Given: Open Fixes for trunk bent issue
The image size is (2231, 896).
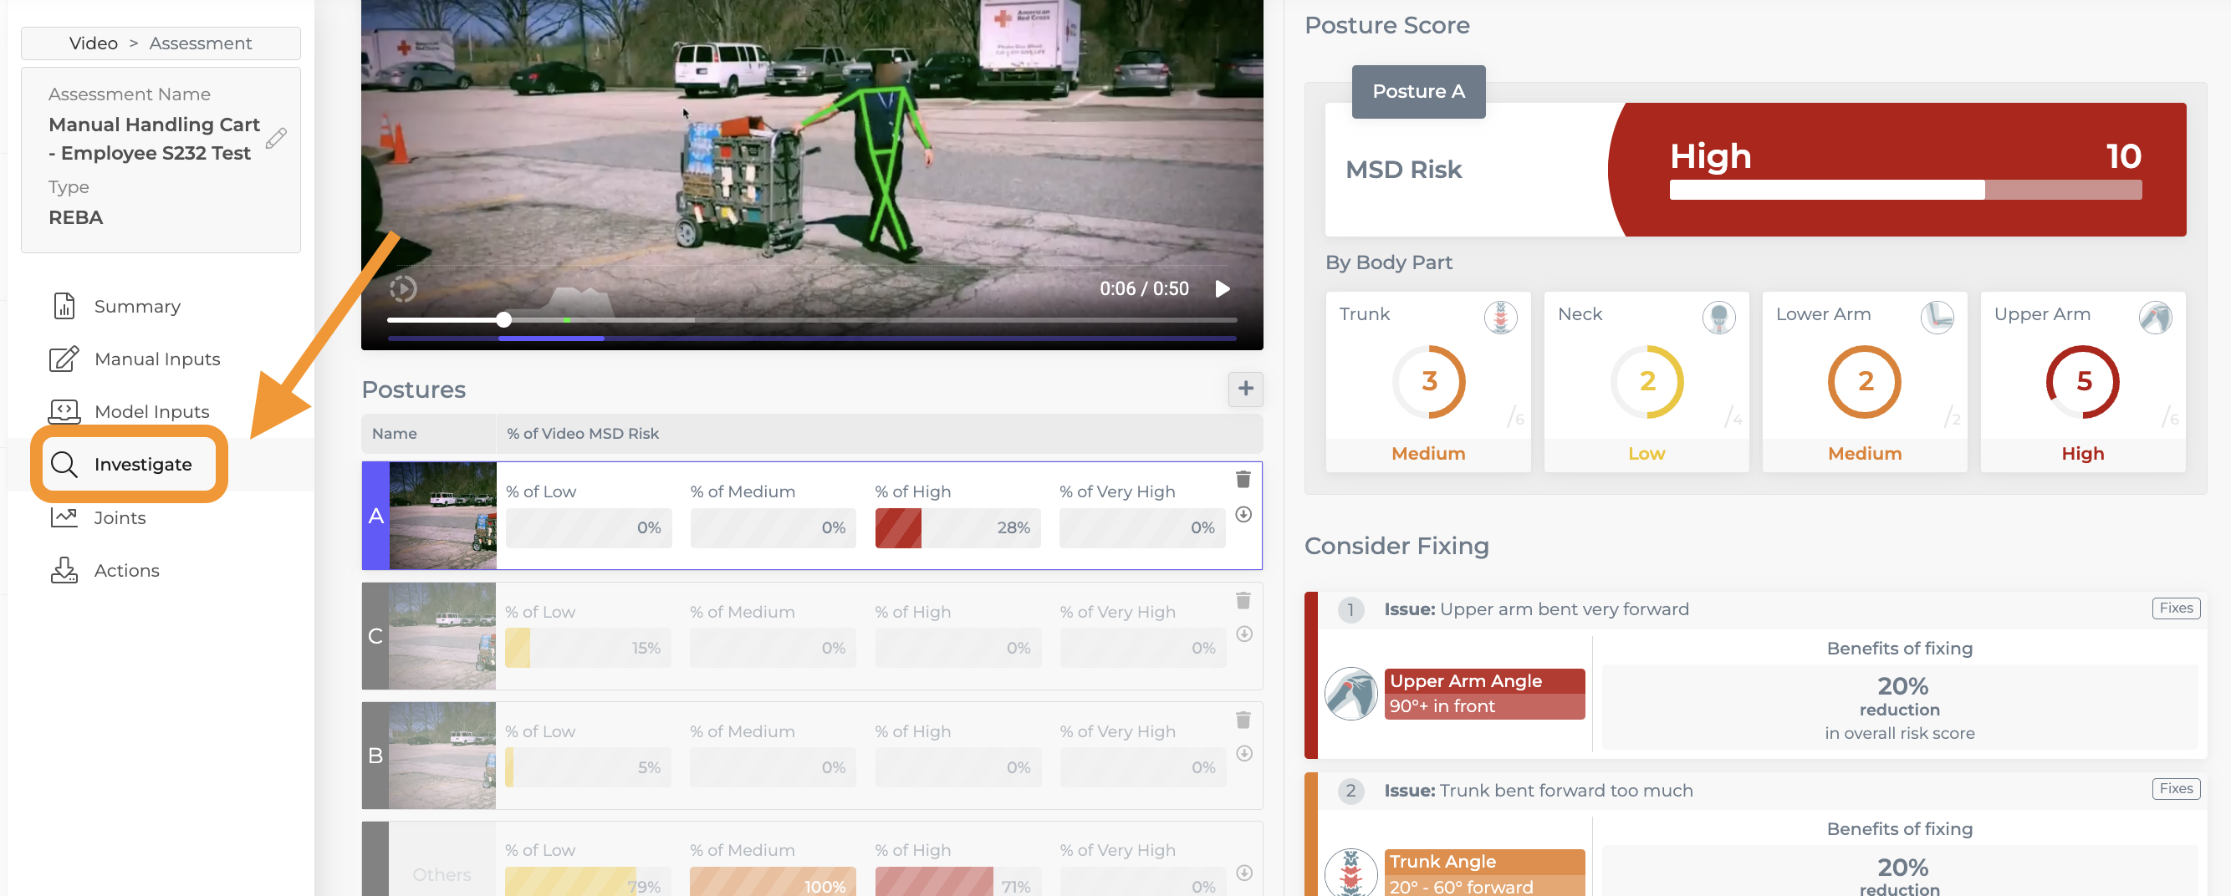Looking at the screenshot, I should 2176,790.
